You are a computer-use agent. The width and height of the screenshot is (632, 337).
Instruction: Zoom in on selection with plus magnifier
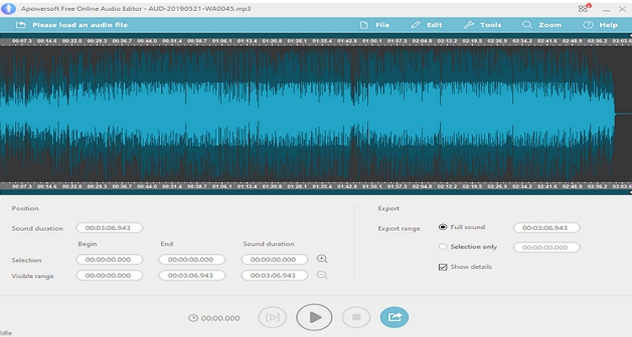click(x=322, y=259)
